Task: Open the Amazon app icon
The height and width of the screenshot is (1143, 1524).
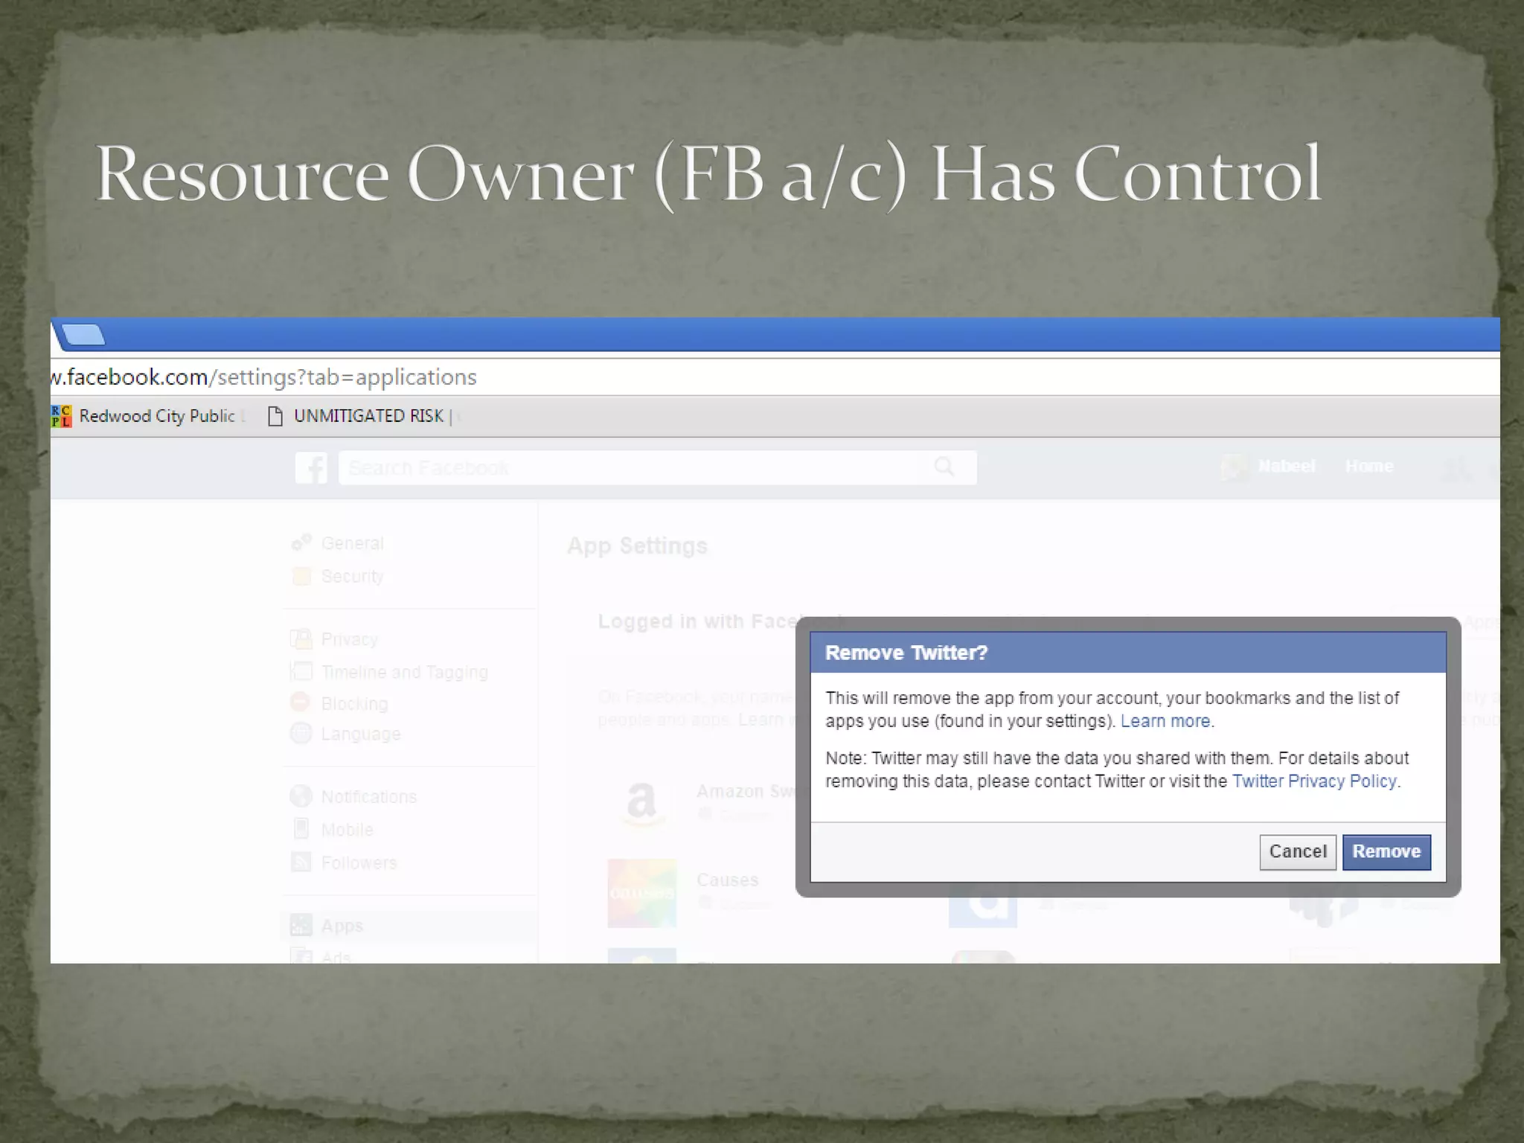Action: (x=641, y=804)
